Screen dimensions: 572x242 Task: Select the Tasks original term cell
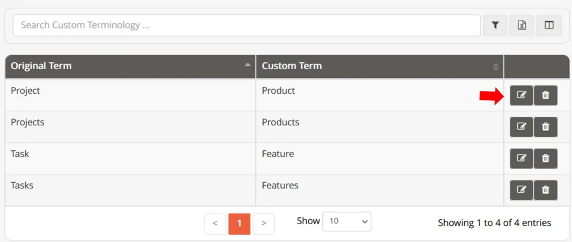131,190
